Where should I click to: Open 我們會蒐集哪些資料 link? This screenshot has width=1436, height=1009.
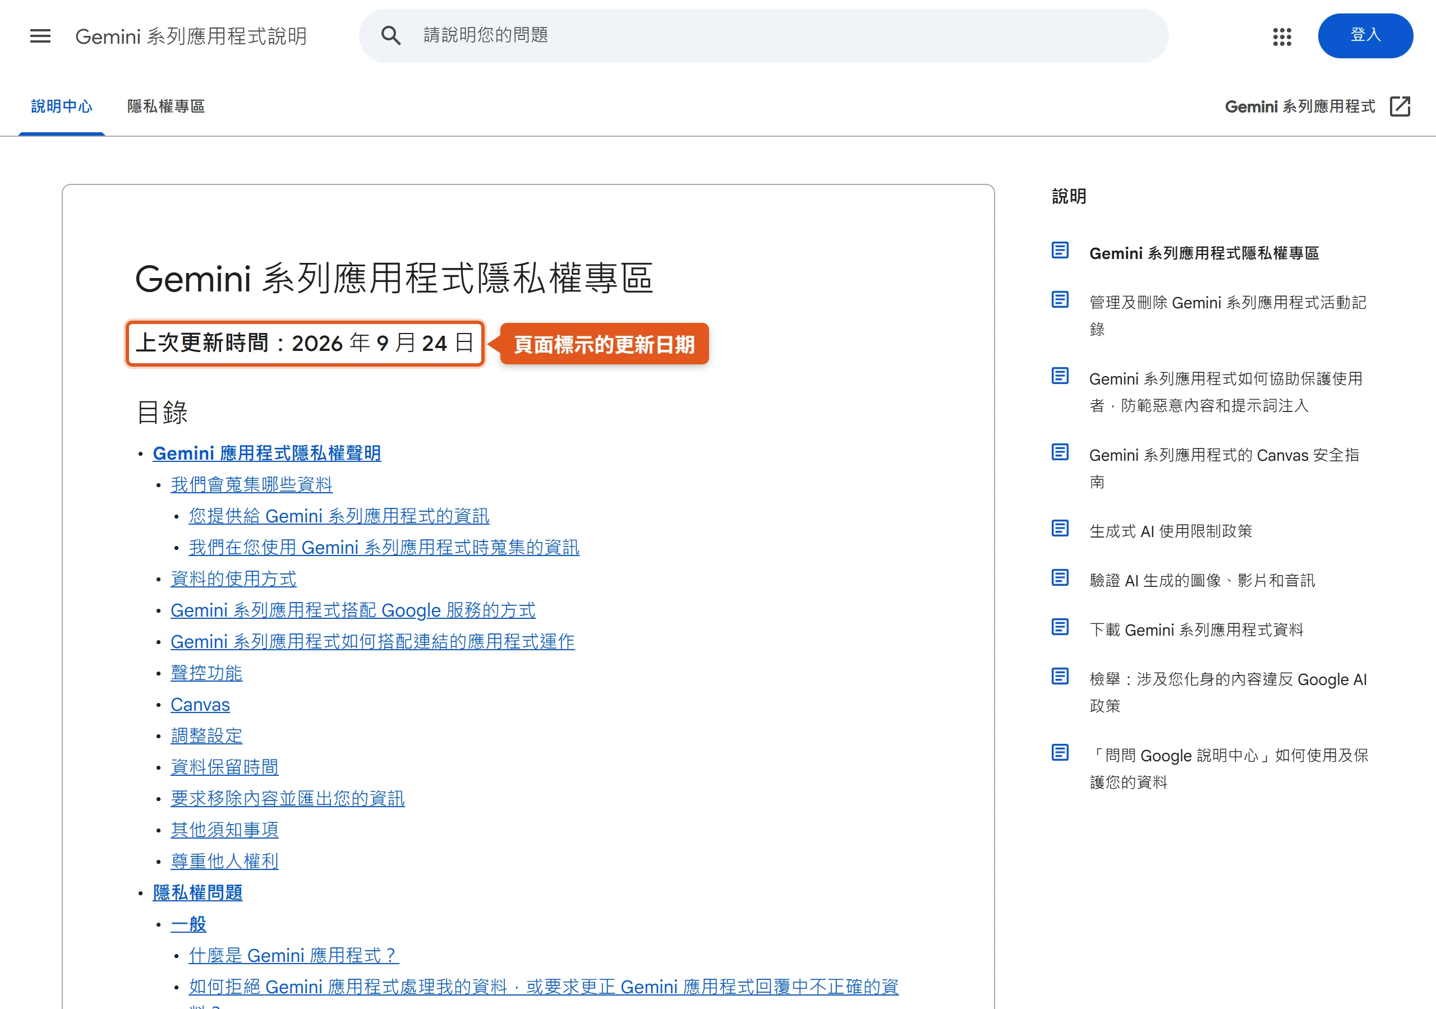click(x=251, y=484)
